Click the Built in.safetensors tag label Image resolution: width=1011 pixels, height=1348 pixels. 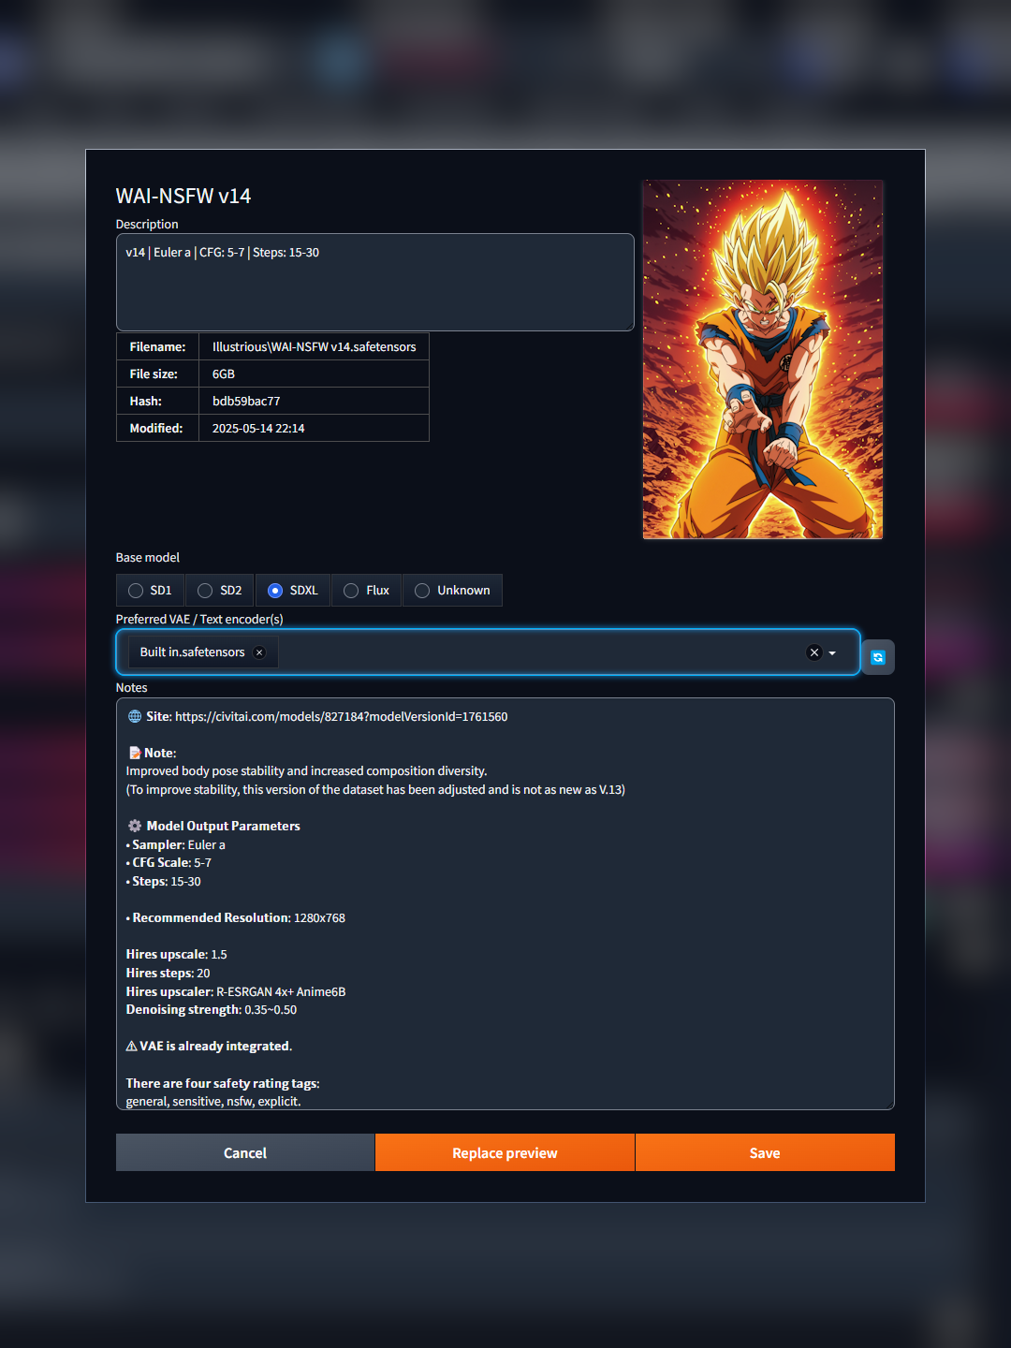(x=192, y=652)
